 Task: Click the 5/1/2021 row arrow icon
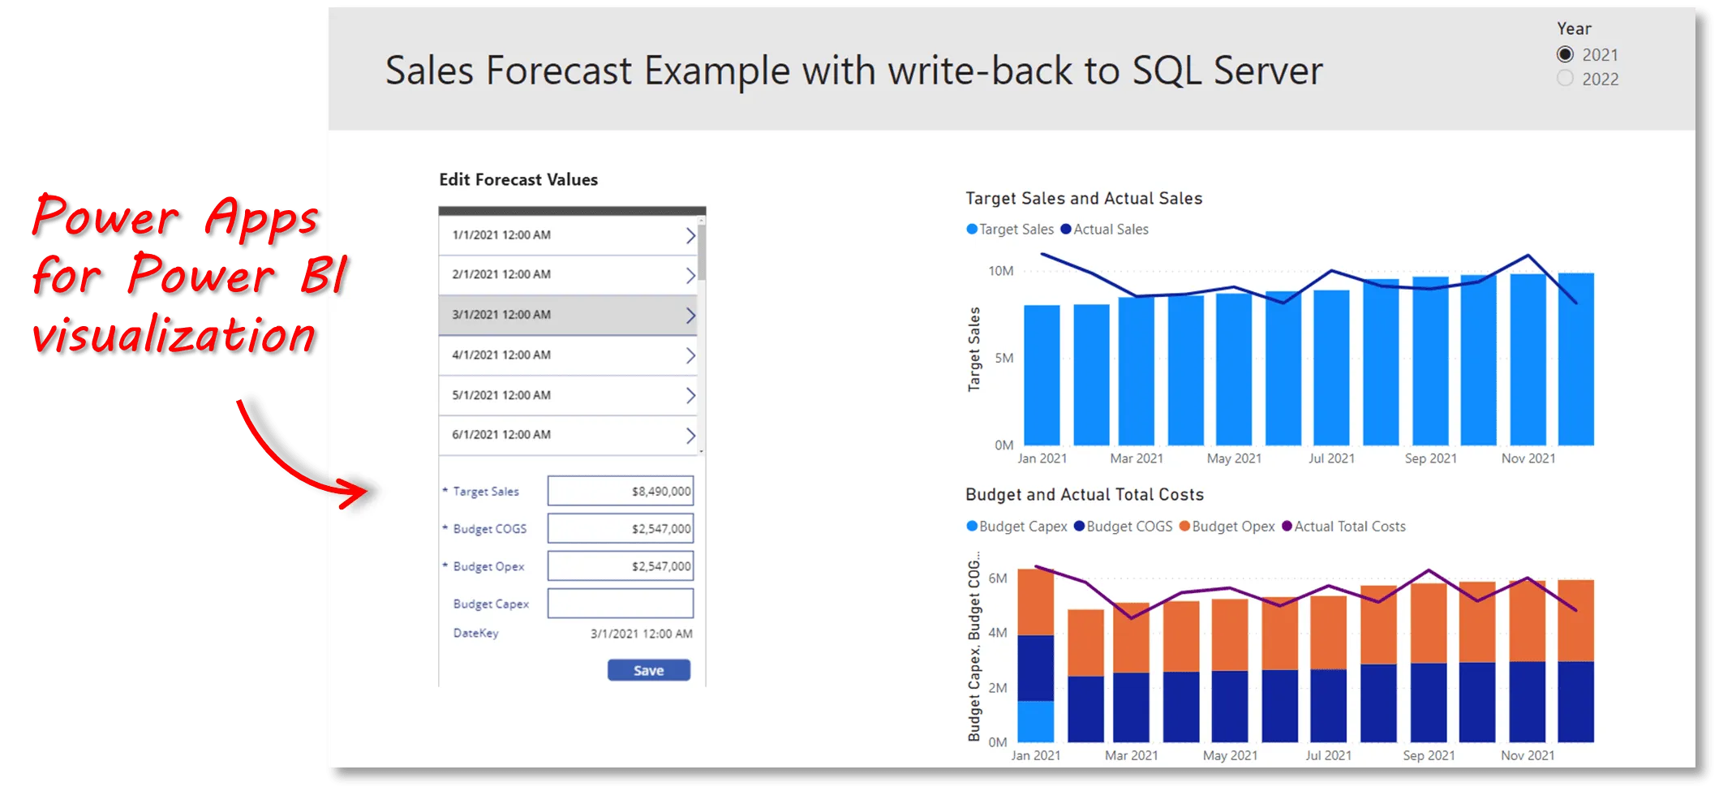pos(690,395)
